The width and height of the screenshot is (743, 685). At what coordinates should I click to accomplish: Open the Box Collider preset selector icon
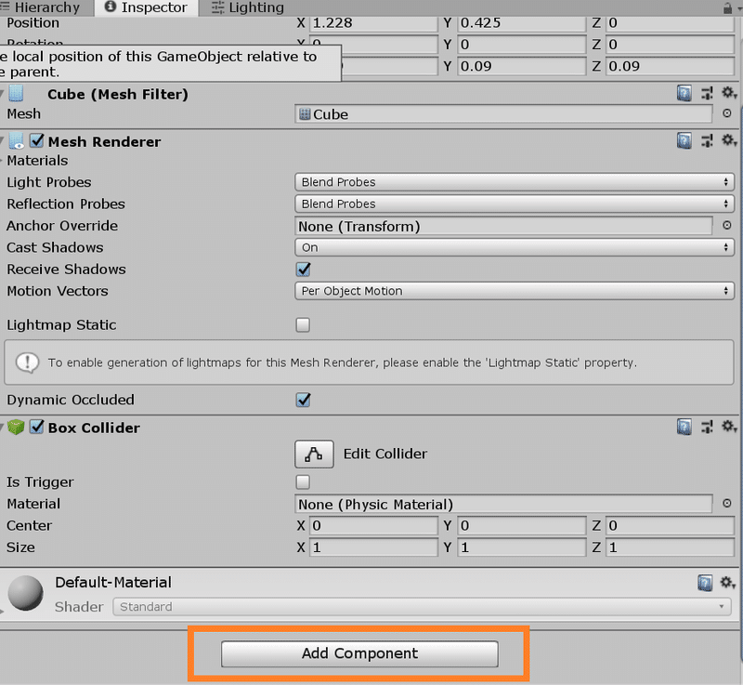[x=707, y=428]
